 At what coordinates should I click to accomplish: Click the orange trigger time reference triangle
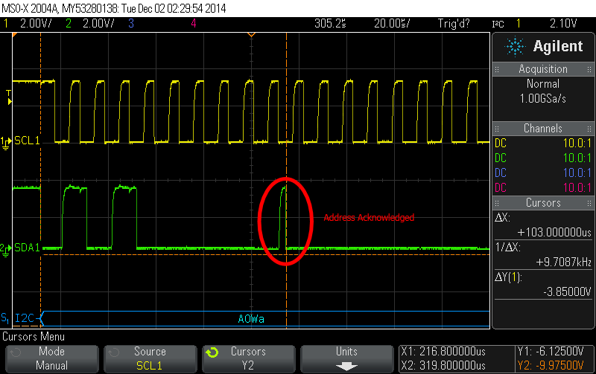tap(251, 35)
